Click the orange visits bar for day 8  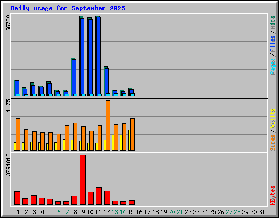(75, 137)
